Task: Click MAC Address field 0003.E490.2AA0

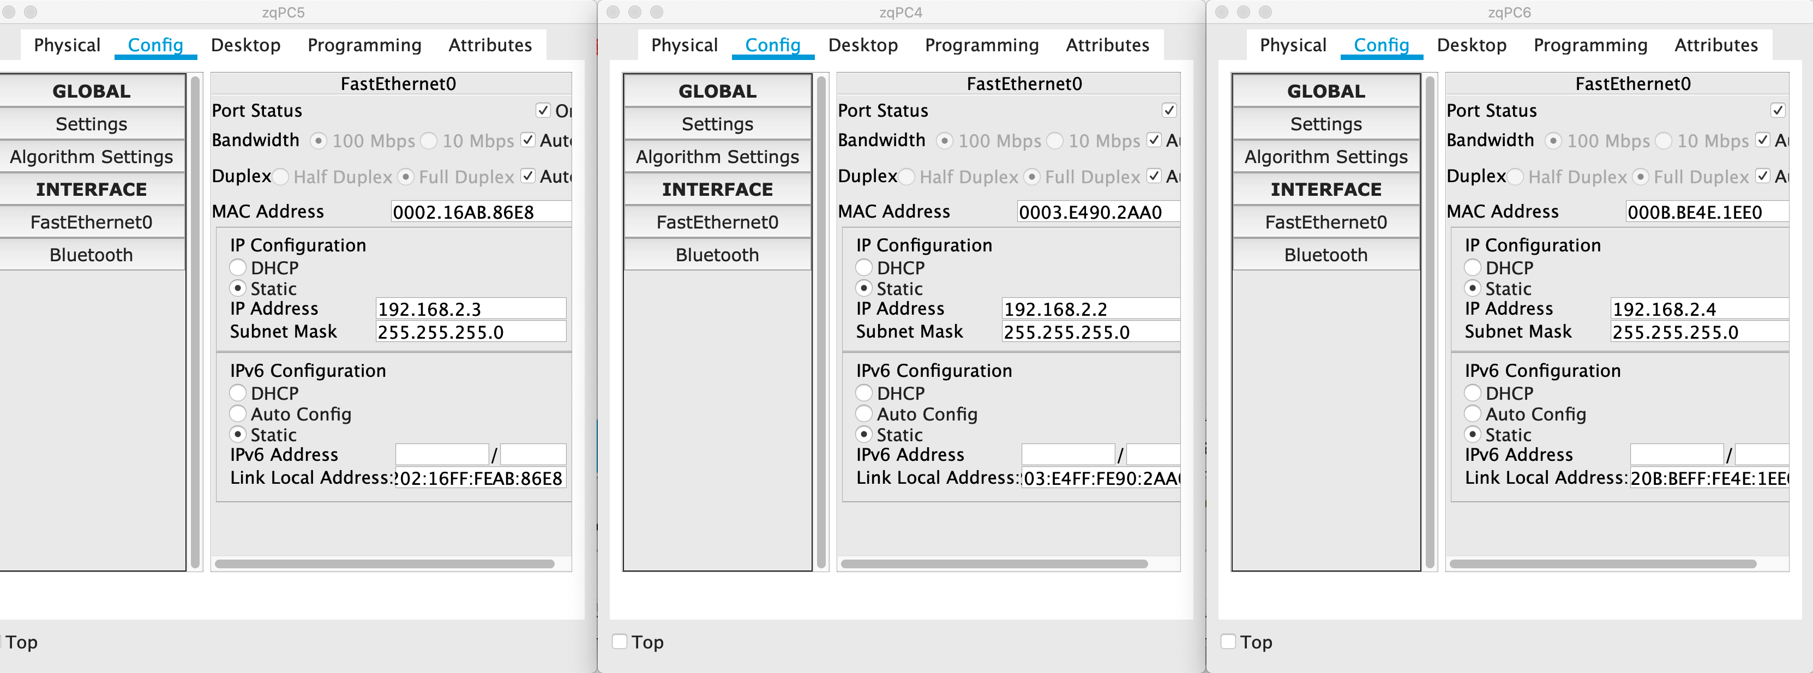Action: 1096,212
